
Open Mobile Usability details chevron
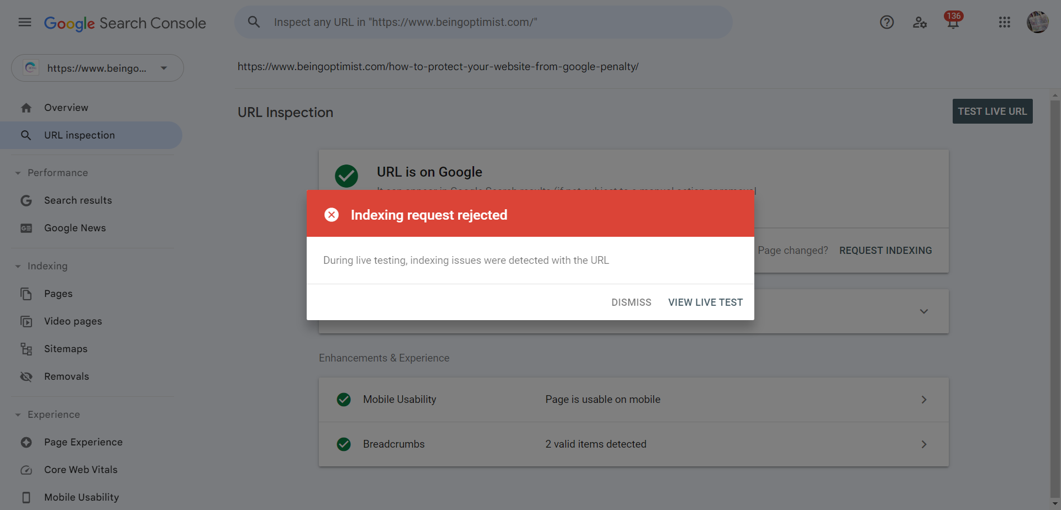click(x=924, y=400)
